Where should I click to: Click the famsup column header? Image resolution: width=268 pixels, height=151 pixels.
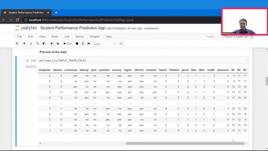tap(84, 70)
